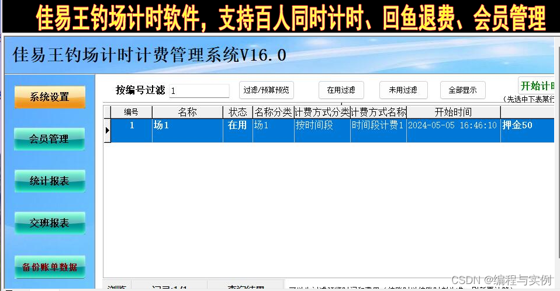The height and width of the screenshot is (291, 560).
Task: Open 交班报表 in the sidebar
Action: click(50, 223)
